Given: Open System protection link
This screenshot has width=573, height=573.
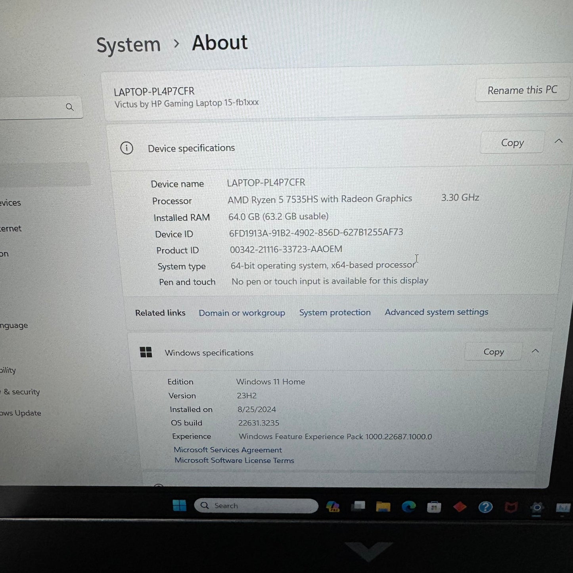Looking at the screenshot, I should point(335,312).
